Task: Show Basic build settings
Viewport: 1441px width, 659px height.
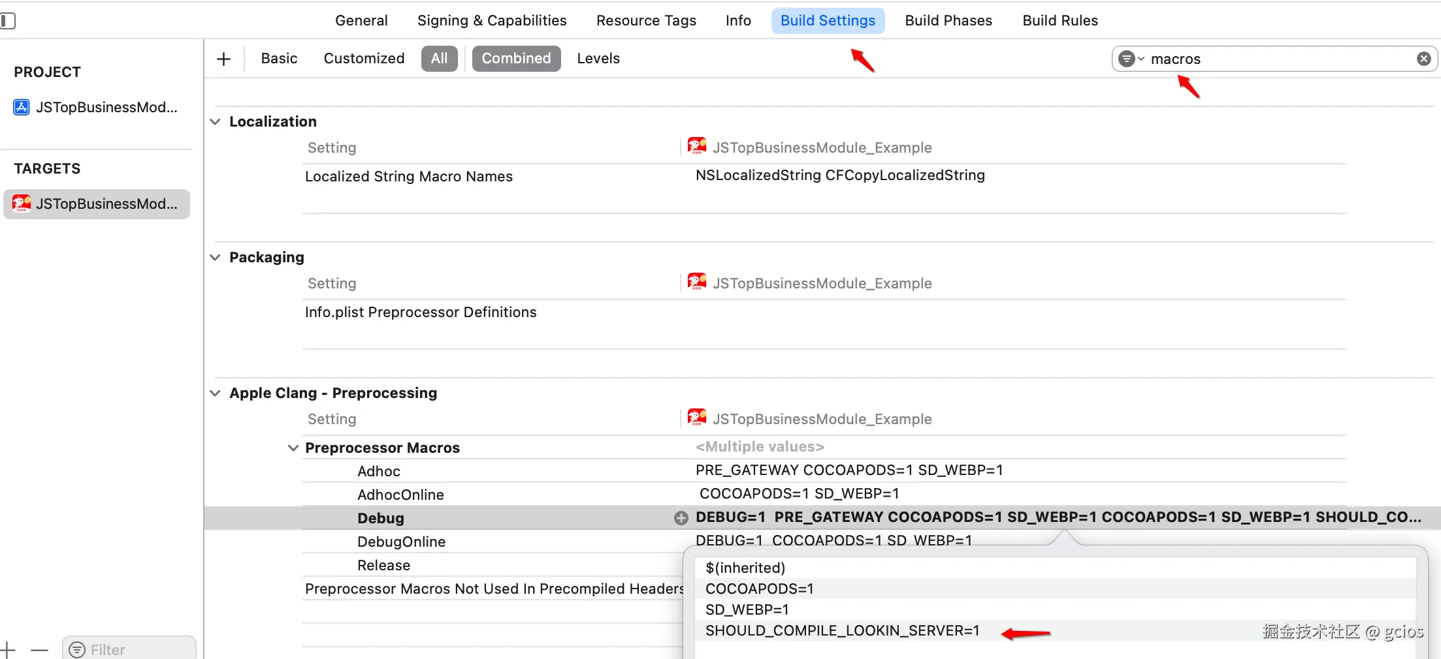Action: 279,59
